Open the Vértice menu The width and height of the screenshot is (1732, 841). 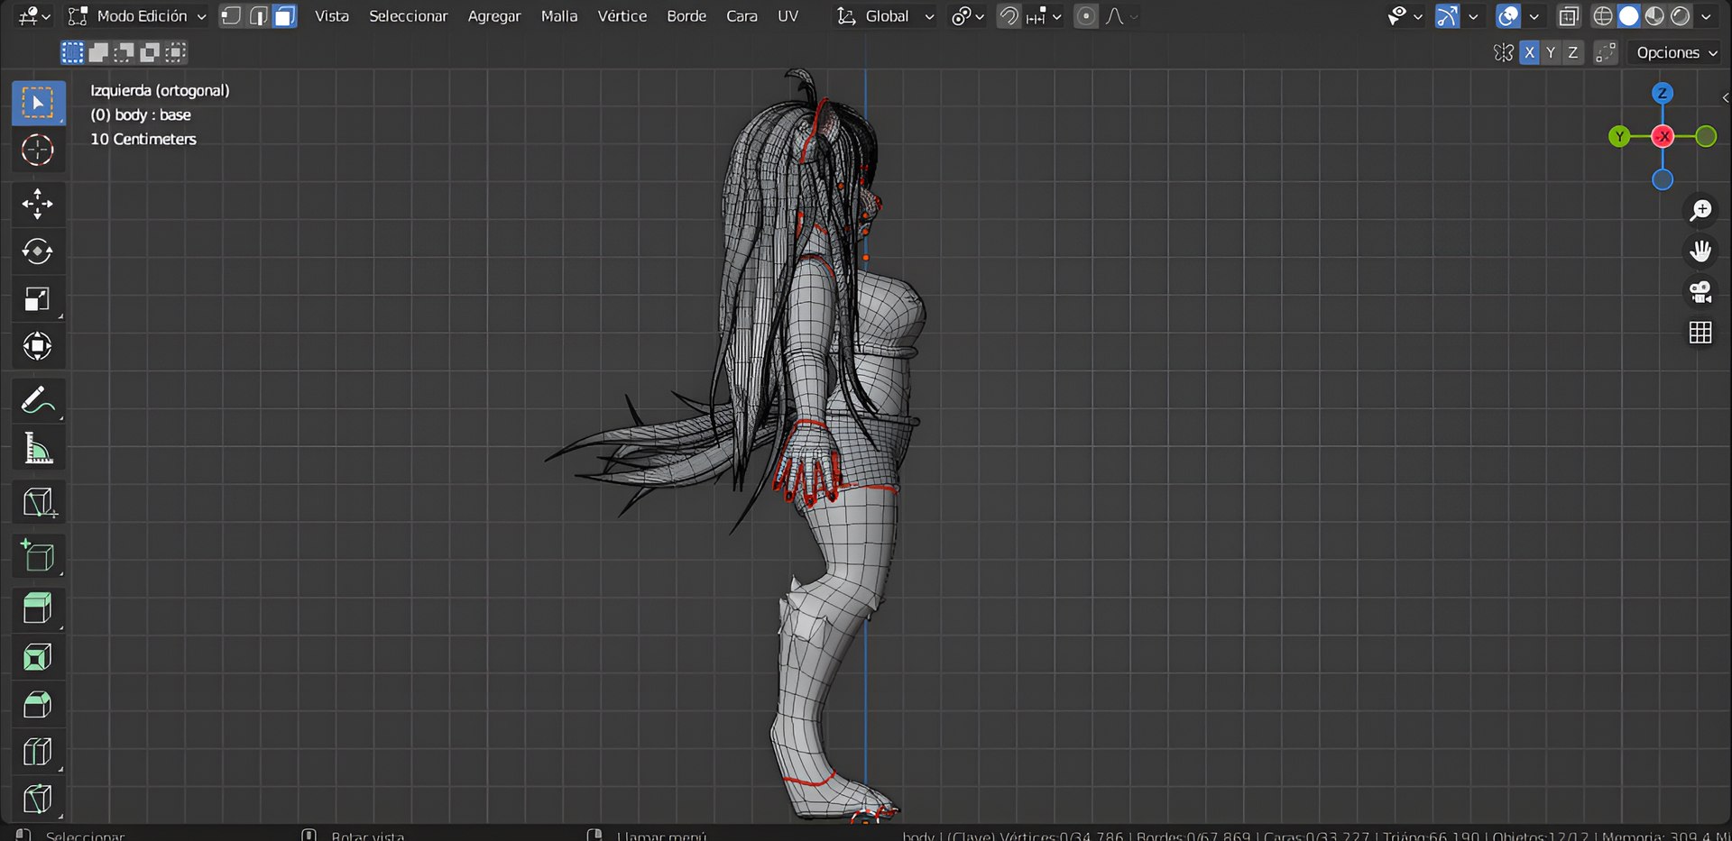622,16
